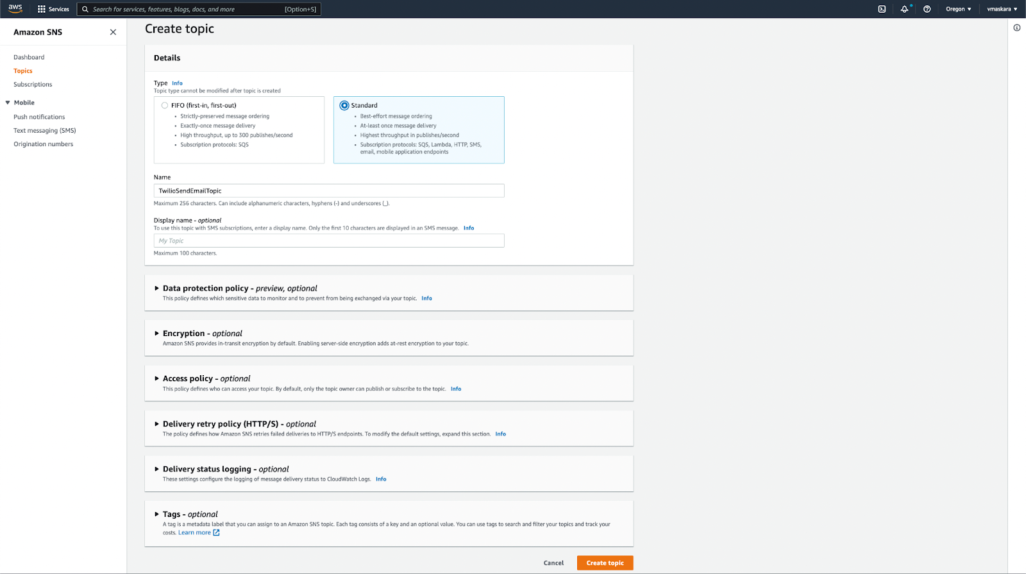
Task: Expand Delivery status logging section
Action: (156, 469)
